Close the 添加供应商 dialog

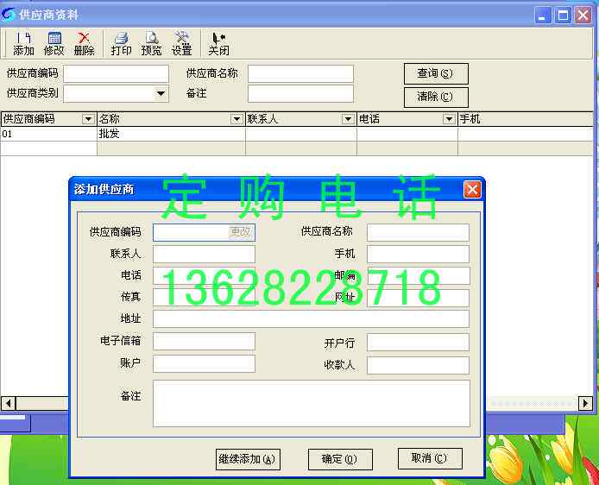click(x=472, y=189)
